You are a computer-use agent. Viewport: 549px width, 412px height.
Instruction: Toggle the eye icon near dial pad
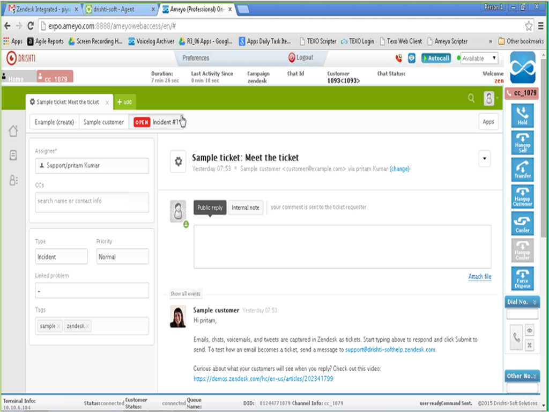click(x=530, y=331)
